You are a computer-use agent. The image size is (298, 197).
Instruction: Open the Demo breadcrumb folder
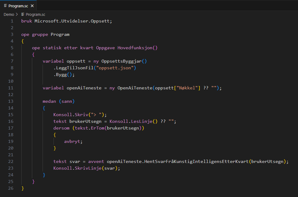(x=9, y=14)
